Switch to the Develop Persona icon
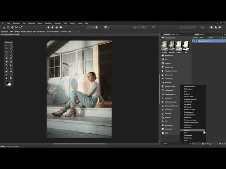The height and width of the screenshot is (169, 226). pos(12,27)
